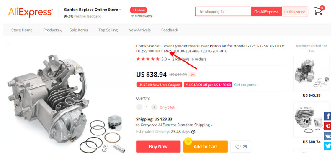Expand the 5.0 rating breakdown

165,59
